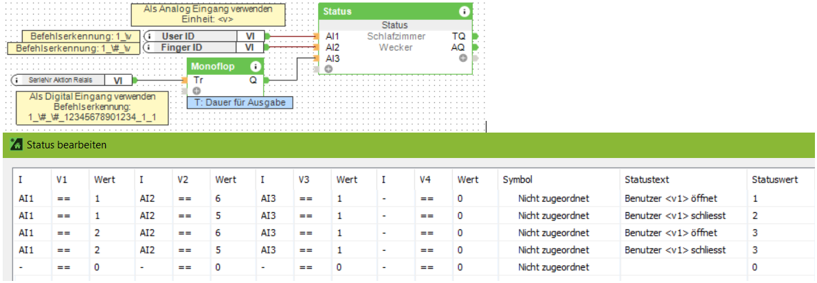Select Symbol cell in Statuswert 0 row
Viewport: 817px width, 283px height.
click(x=559, y=267)
